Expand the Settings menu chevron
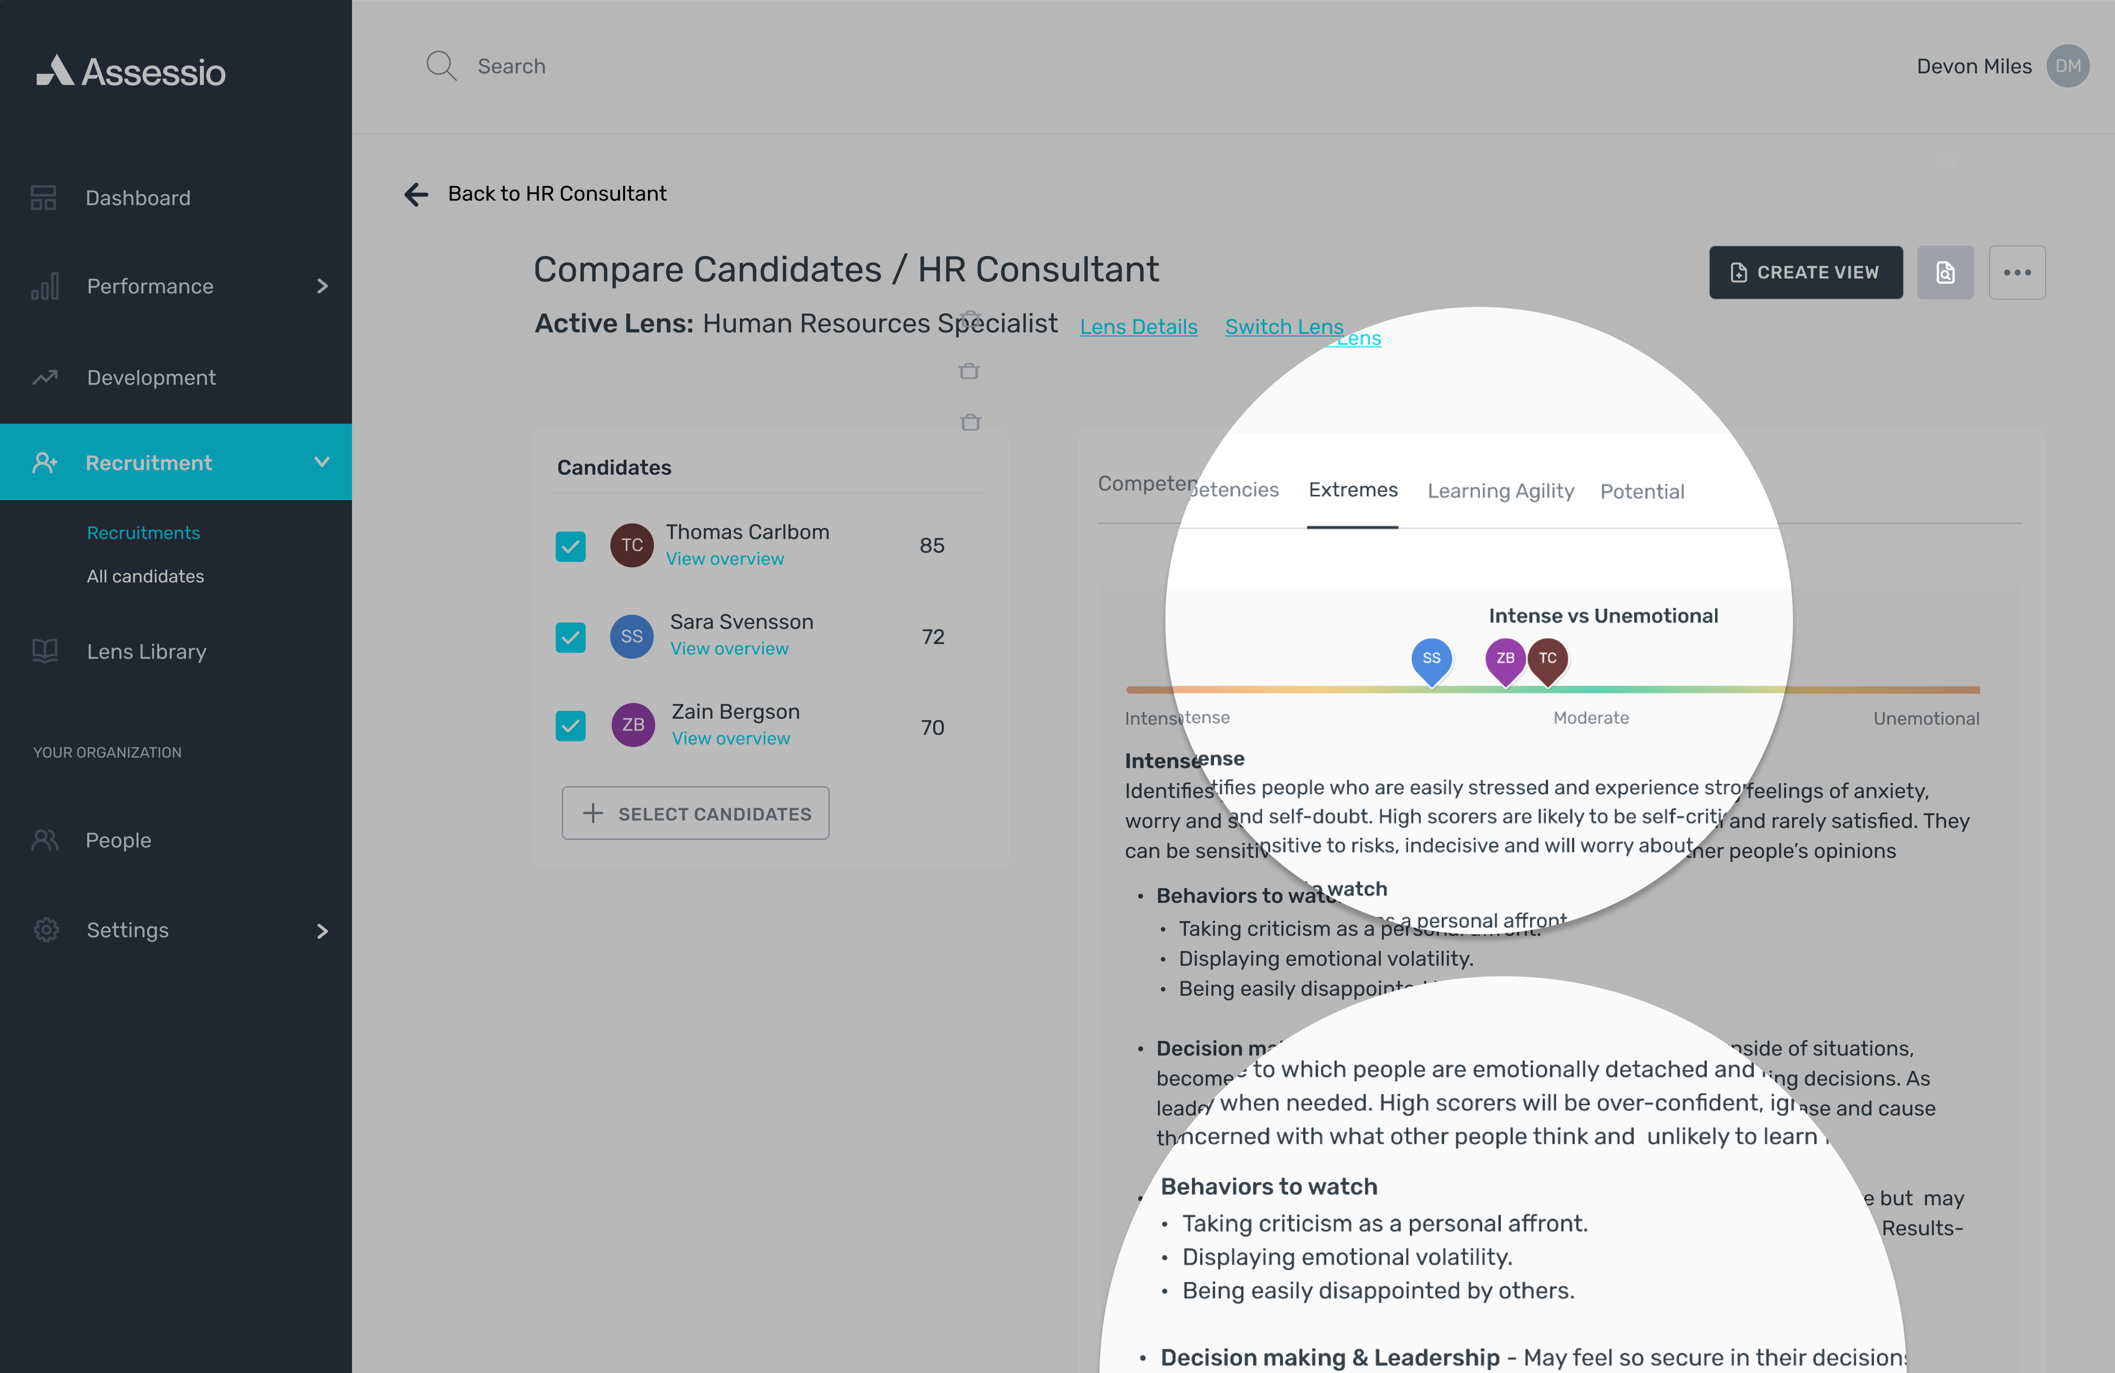 click(322, 931)
